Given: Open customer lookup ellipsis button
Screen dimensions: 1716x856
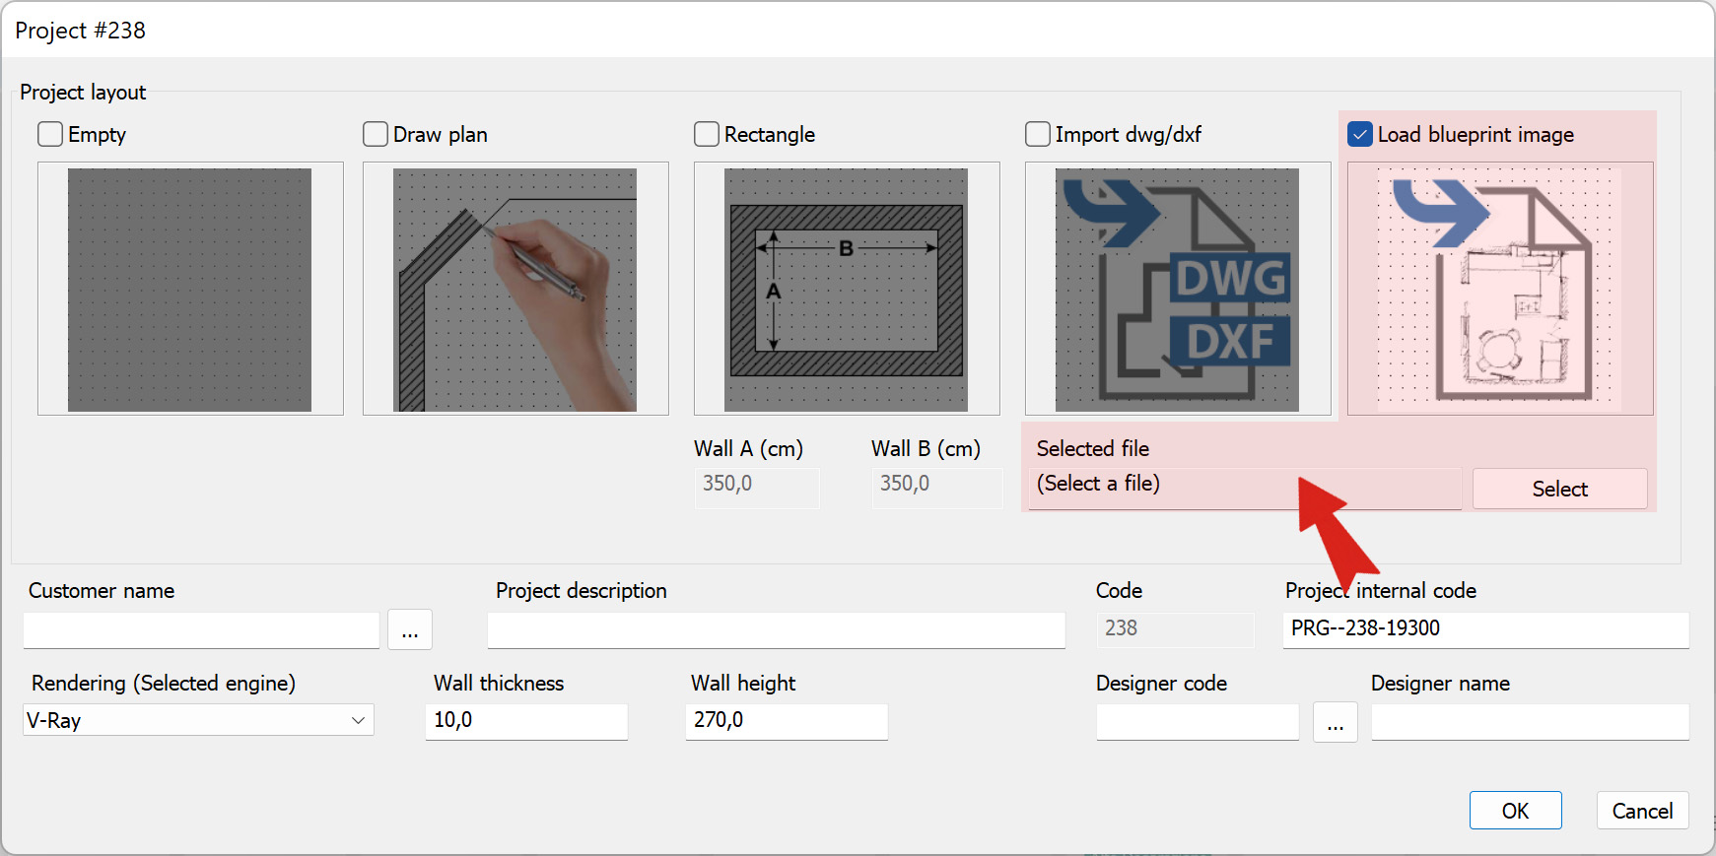Looking at the screenshot, I should [x=410, y=629].
